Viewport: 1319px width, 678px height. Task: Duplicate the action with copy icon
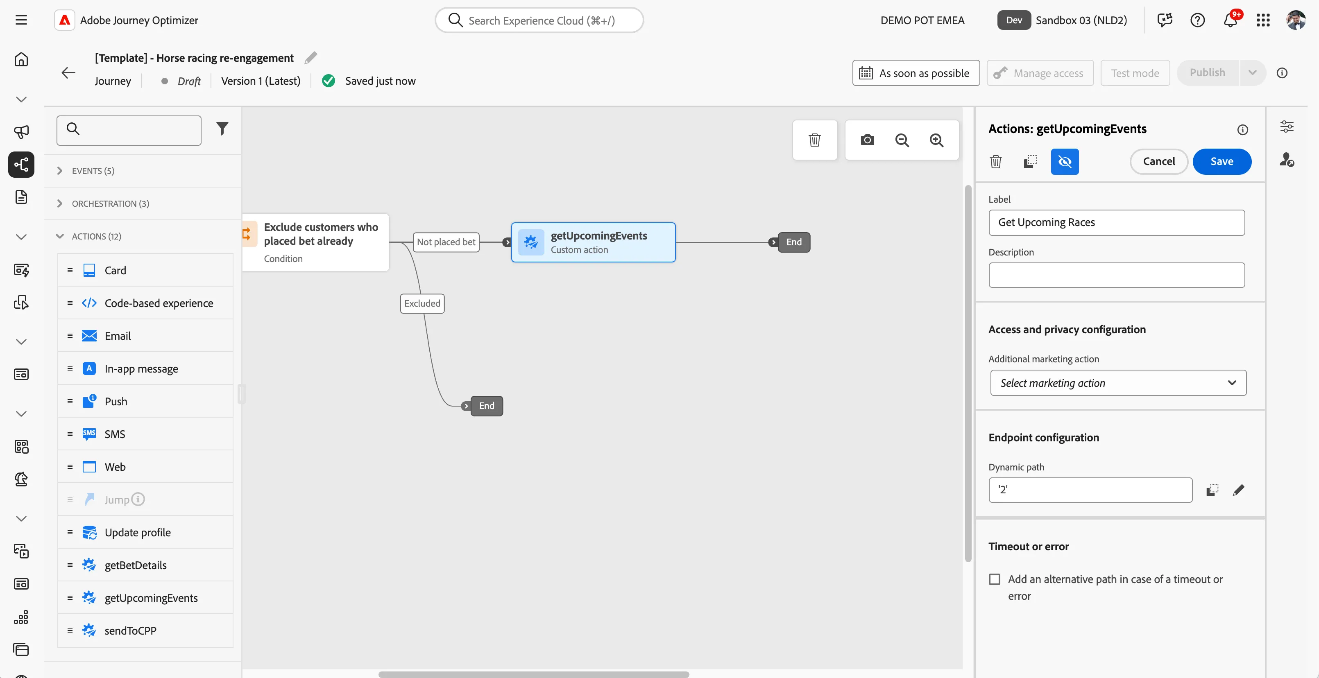coord(1030,162)
